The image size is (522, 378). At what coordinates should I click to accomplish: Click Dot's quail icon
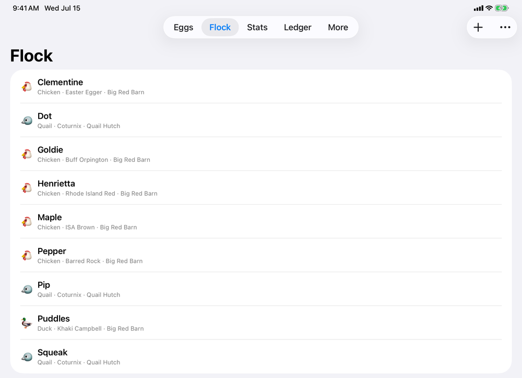pos(27,121)
